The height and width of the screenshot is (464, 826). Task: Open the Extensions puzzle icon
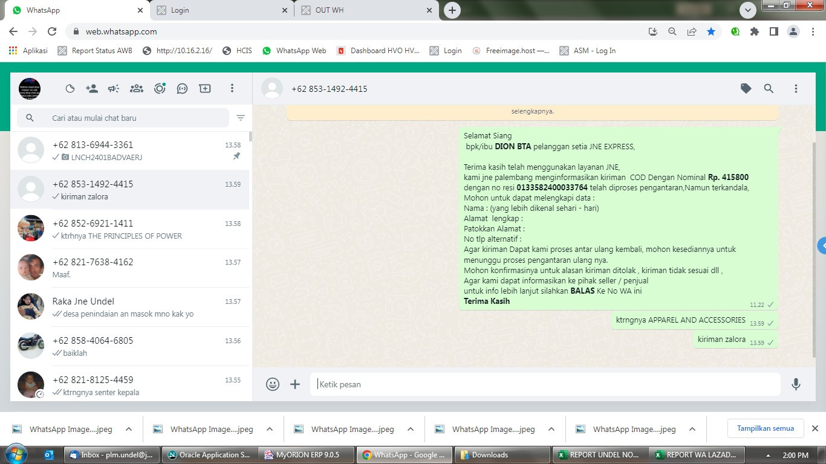pos(755,31)
